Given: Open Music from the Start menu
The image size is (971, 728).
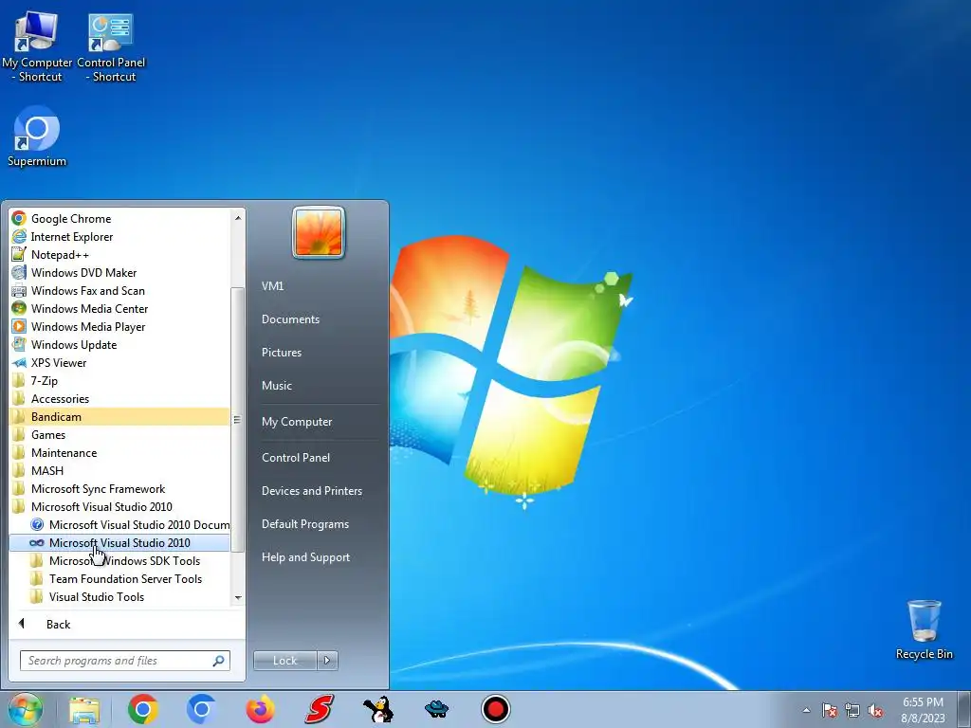Looking at the screenshot, I should point(276,386).
